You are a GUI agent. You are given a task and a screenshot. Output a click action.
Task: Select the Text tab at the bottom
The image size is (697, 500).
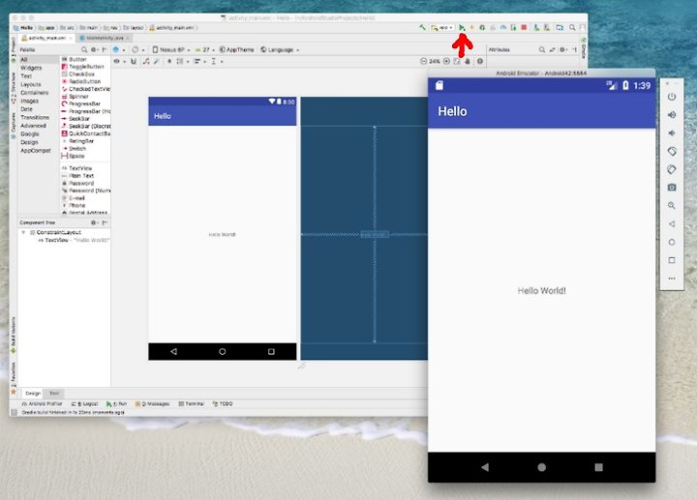54,393
